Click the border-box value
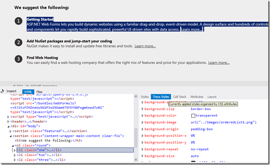This screenshot has width=270, height=165. (201, 109)
